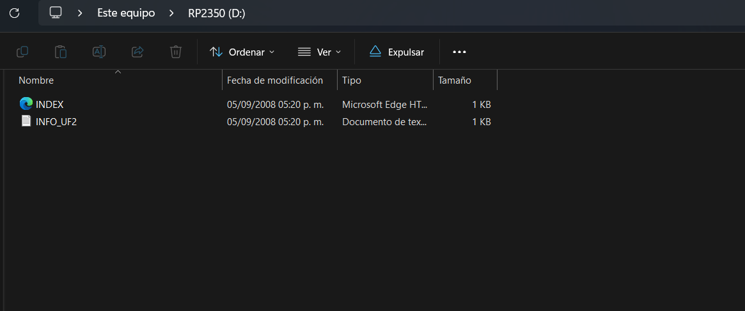Screen dimensions: 745x311
Task: Click the Delete trash can icon
Action: click(176, 52)
